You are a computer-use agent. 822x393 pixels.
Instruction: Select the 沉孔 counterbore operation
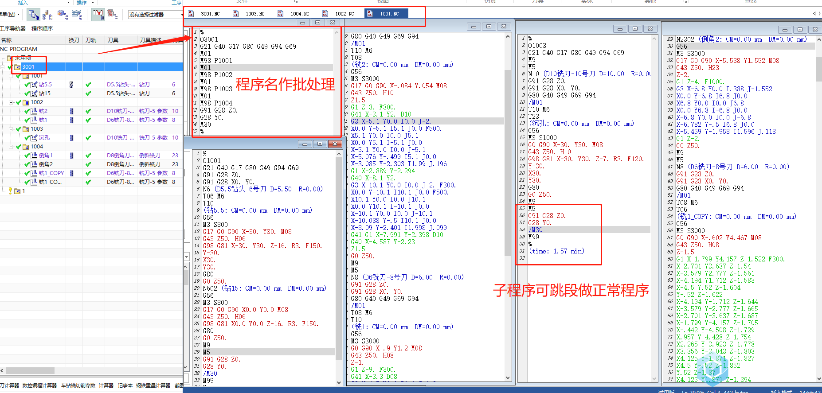[x=44, y=138]
